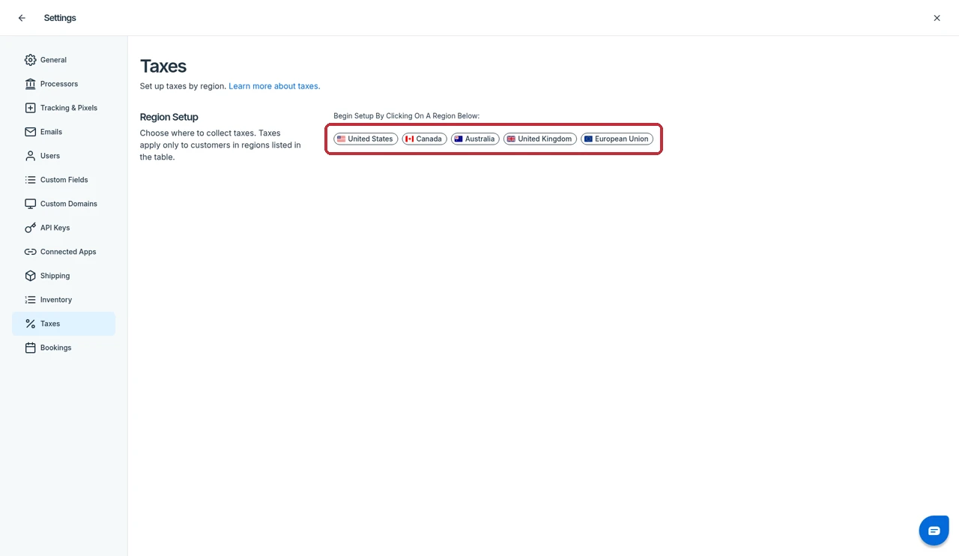Click the API Keys key icon
This screenshot has width=959, height=556.
click(x=30, y=228)
